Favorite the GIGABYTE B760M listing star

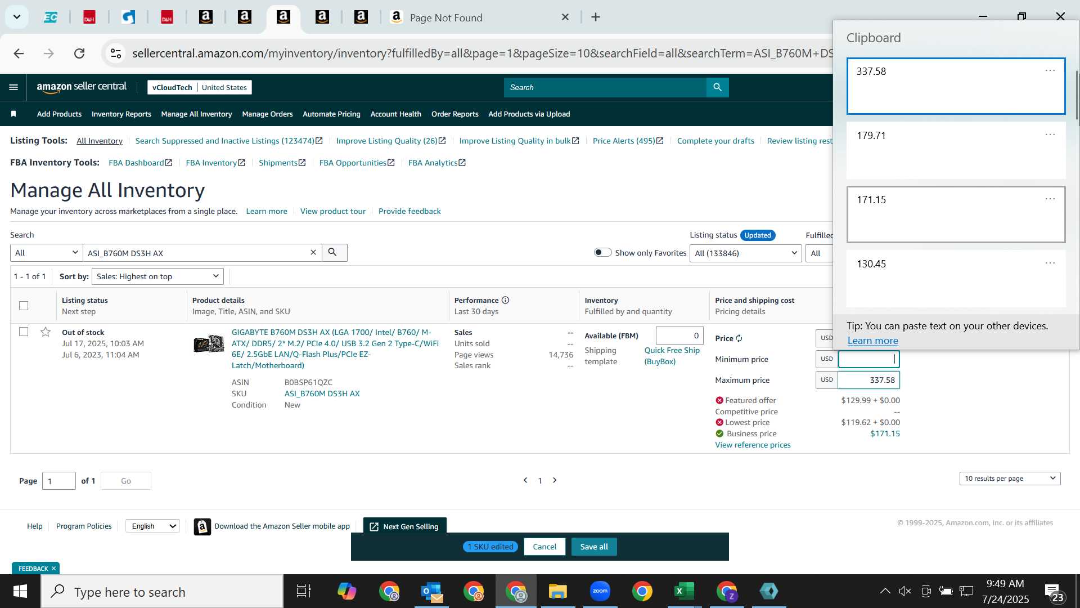46,332
